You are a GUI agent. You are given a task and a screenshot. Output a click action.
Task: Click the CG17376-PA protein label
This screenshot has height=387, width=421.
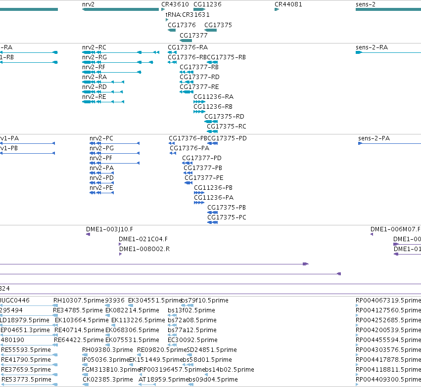pyautogui.click(x=189, y=148)
